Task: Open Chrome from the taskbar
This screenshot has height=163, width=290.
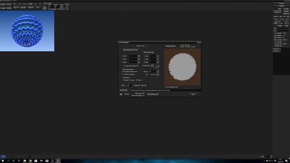Action: pos(30,161)
